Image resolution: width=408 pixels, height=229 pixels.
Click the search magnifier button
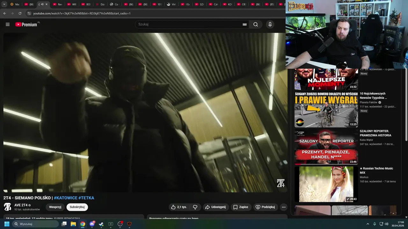(256, 24)
